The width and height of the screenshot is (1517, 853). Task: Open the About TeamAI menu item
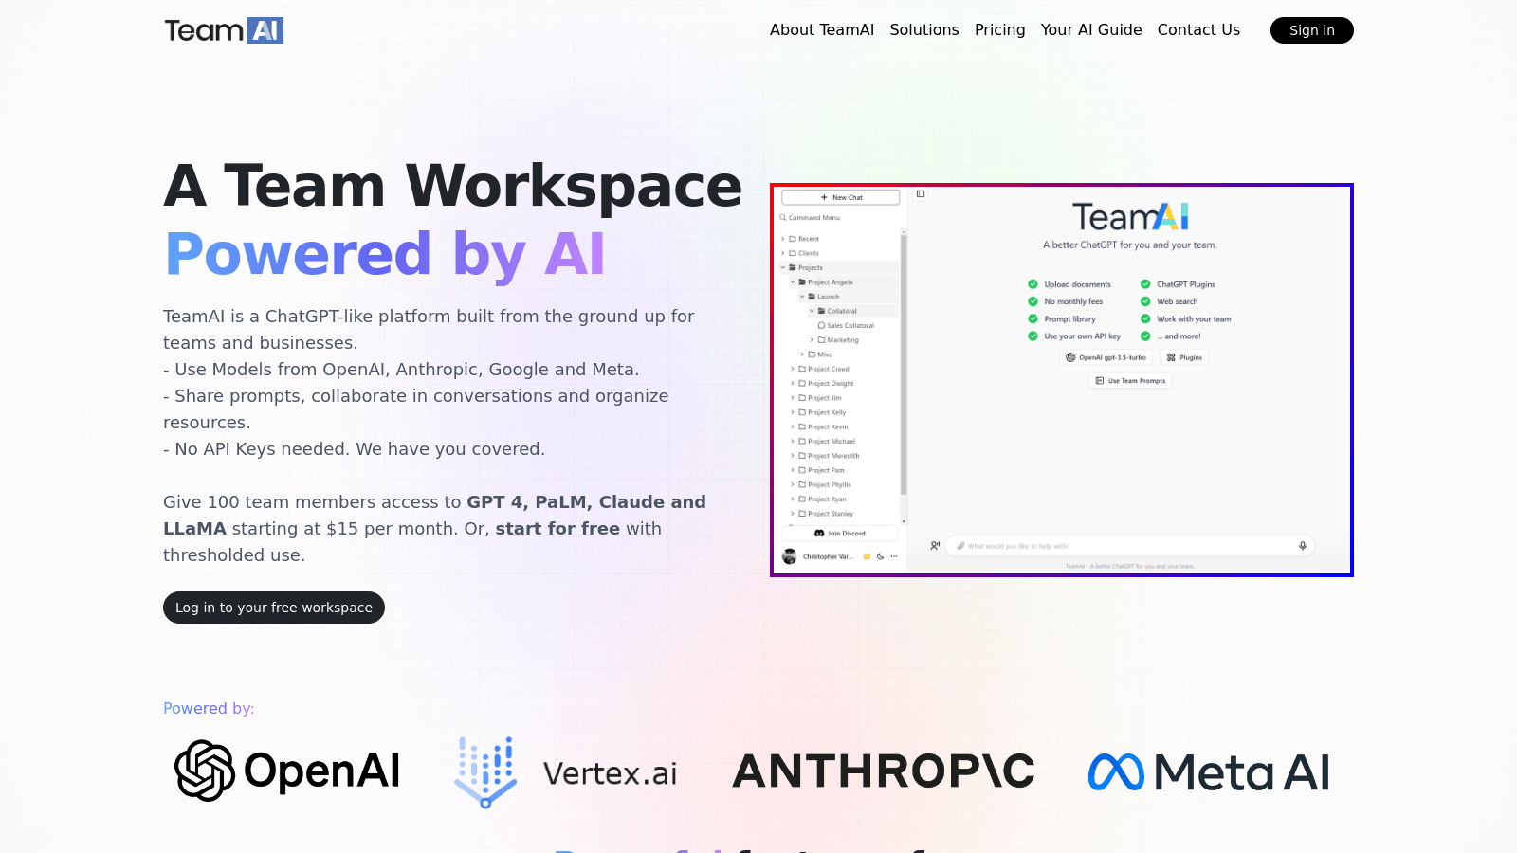click(x=822, y=30)
